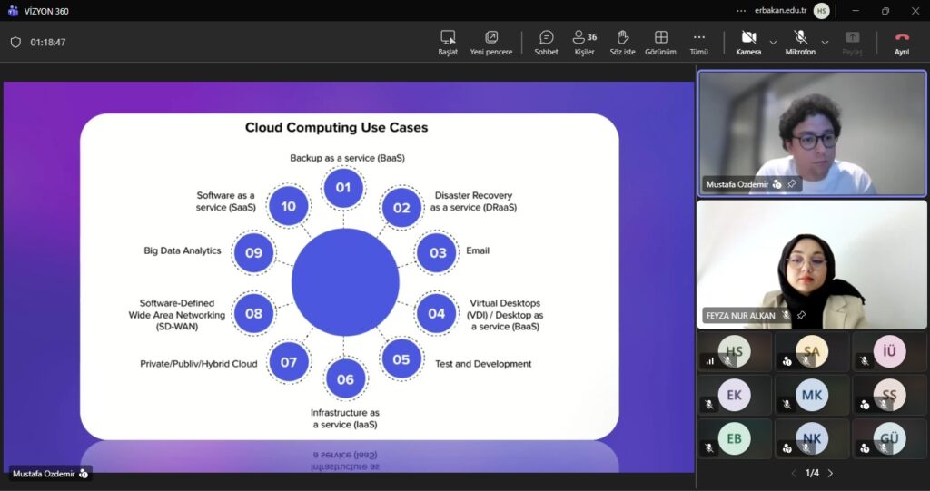Open HS profile avatar in title bar
Image resolution: width=930 pixels, height=491 pixels.
(x=821, y=11)
